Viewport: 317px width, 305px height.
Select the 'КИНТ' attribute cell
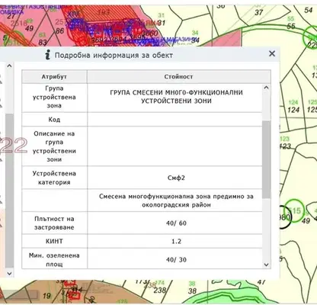(x=54, y=241)
